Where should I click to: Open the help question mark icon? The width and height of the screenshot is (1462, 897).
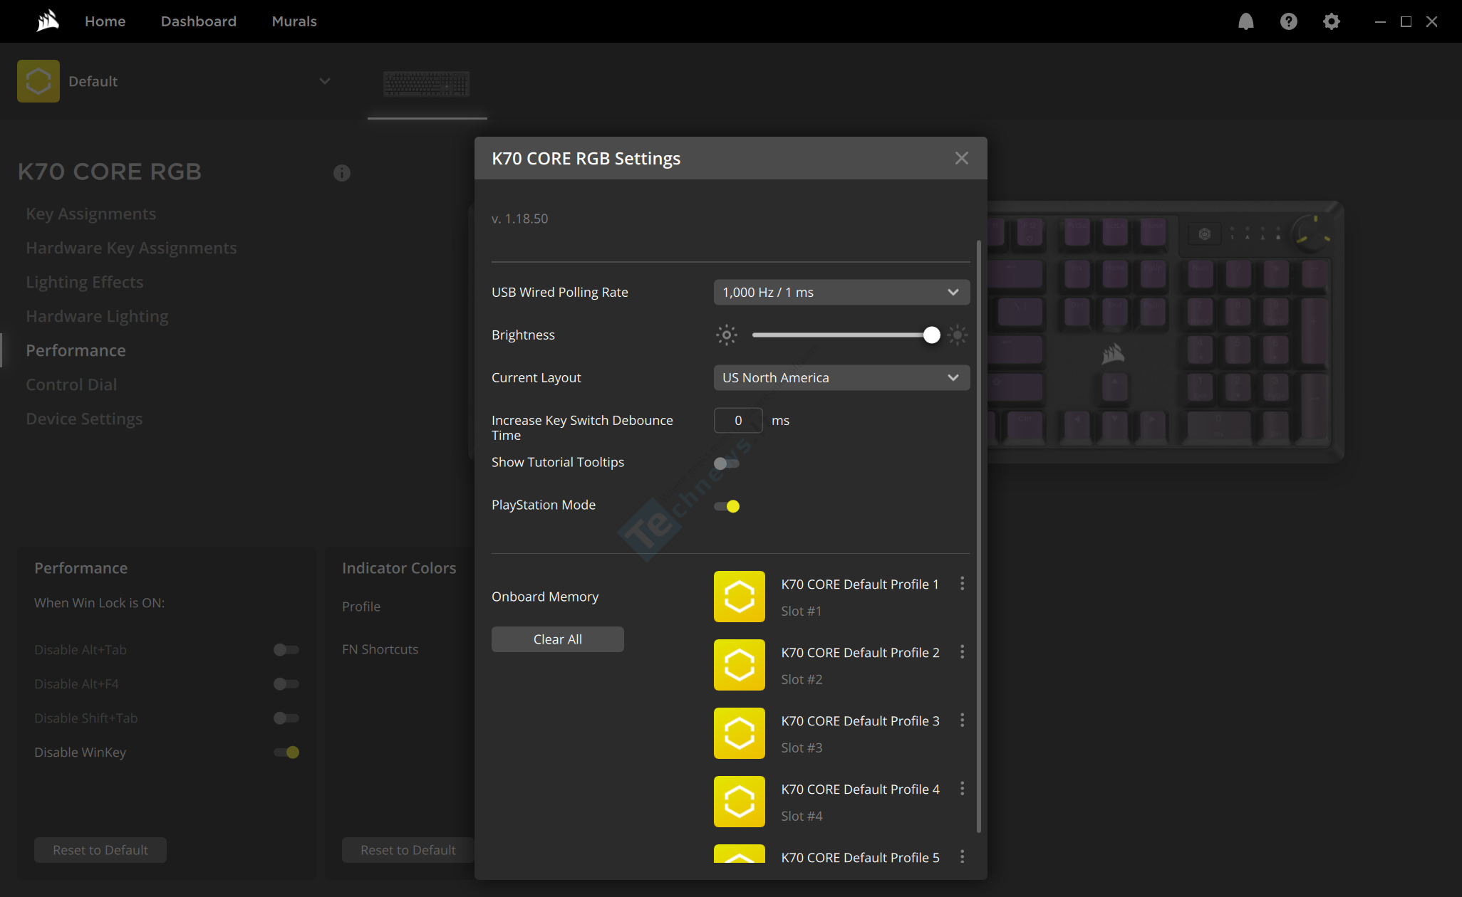click(1288, 21)
